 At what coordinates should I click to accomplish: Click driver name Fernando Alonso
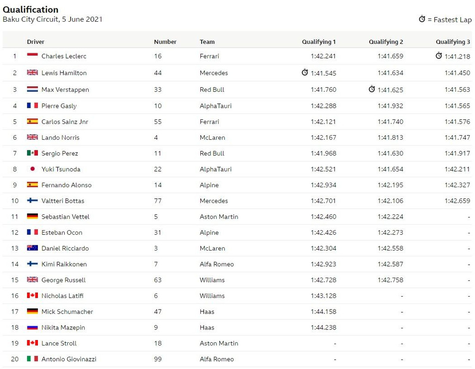(x=66, y=185)
